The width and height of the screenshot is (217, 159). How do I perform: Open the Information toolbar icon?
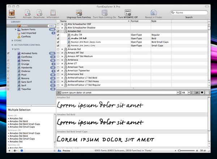click(53, 13)
